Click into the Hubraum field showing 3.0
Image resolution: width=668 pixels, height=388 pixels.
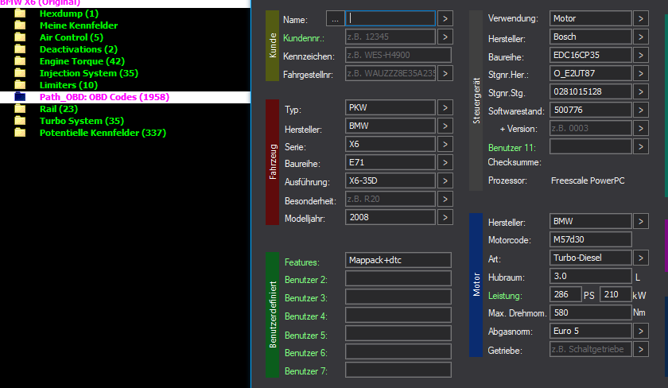[x=590, y=276]
